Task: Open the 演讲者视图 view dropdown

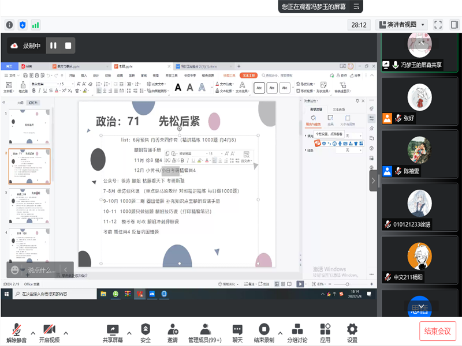Action: [402, 25]
